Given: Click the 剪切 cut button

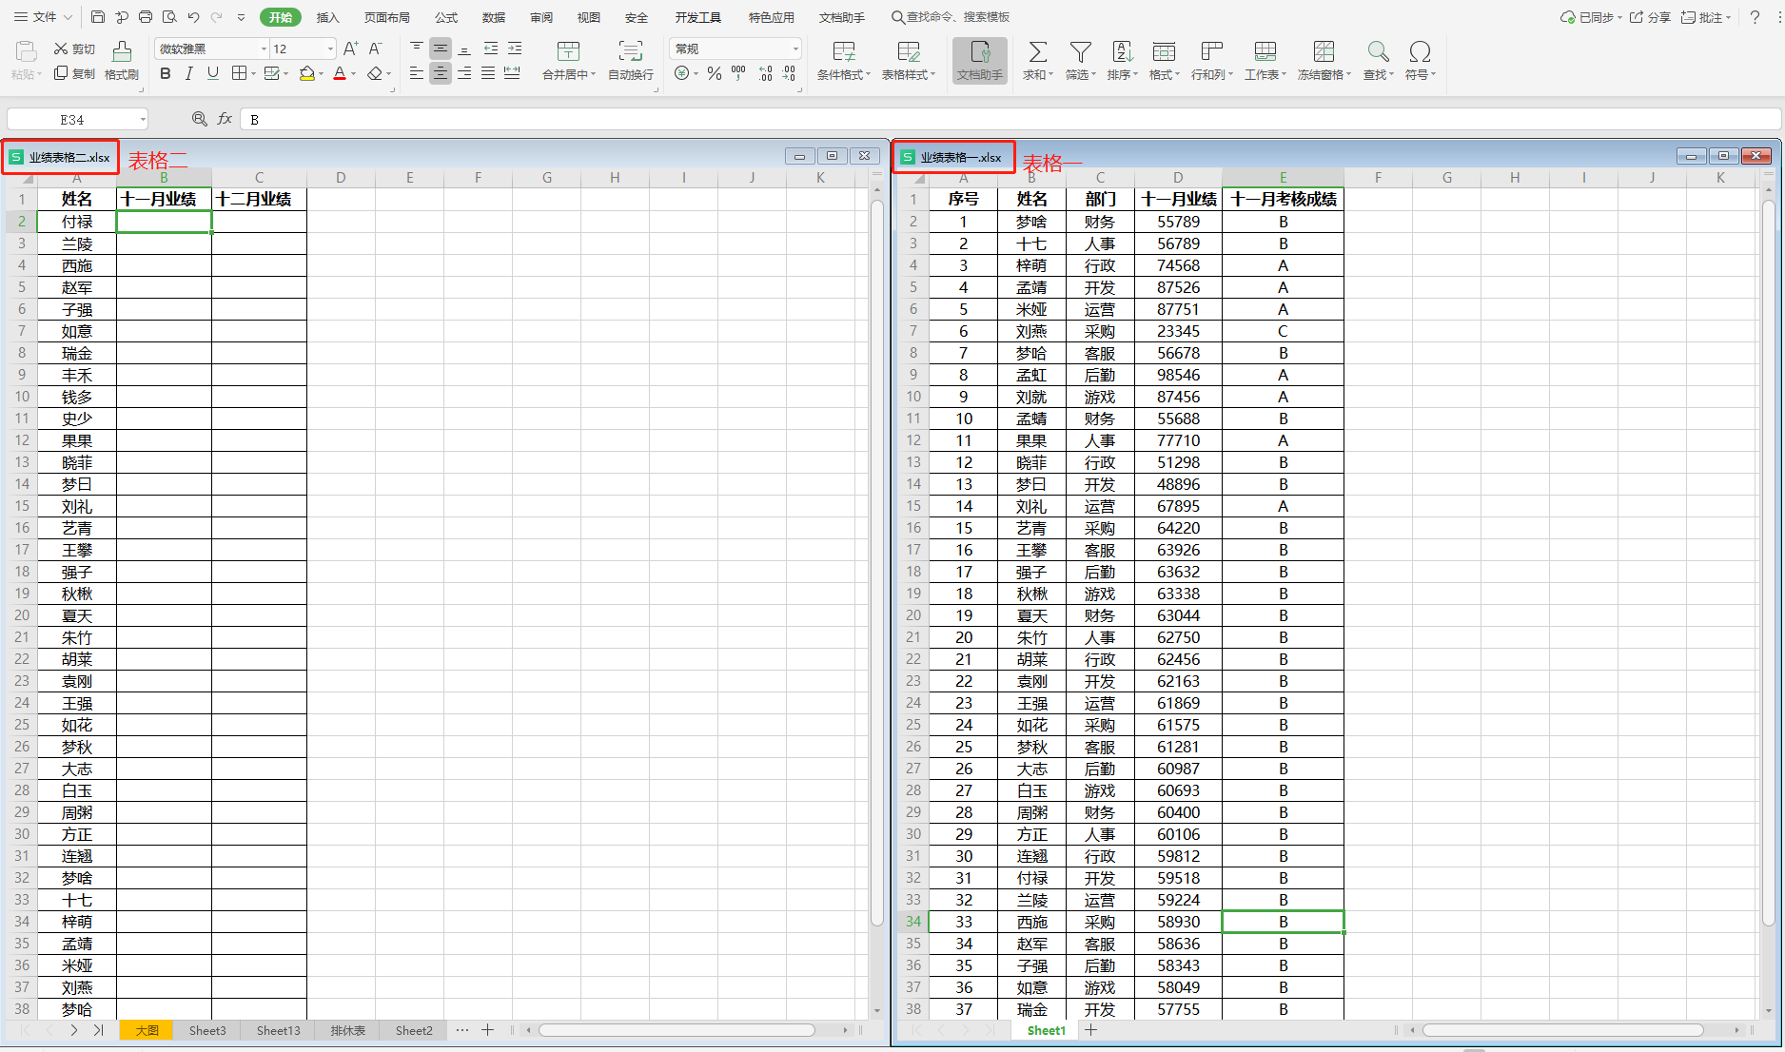Looking at the screenshot, I should click(x=74, y=49).
